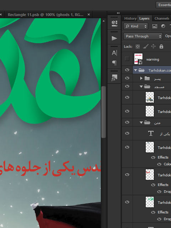The width and height of the screenshot is (171, 228).
Task: Open the Character panel icon
Action: (x=114, y=53)
